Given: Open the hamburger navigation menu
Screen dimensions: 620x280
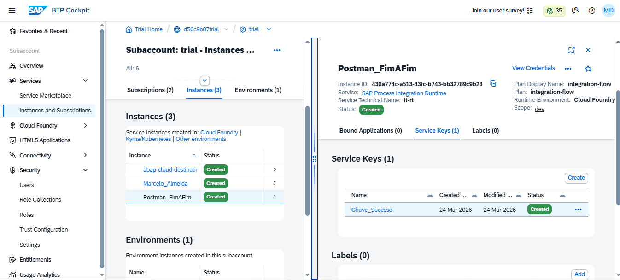Looking at the screenshot, I should point(12,11).
